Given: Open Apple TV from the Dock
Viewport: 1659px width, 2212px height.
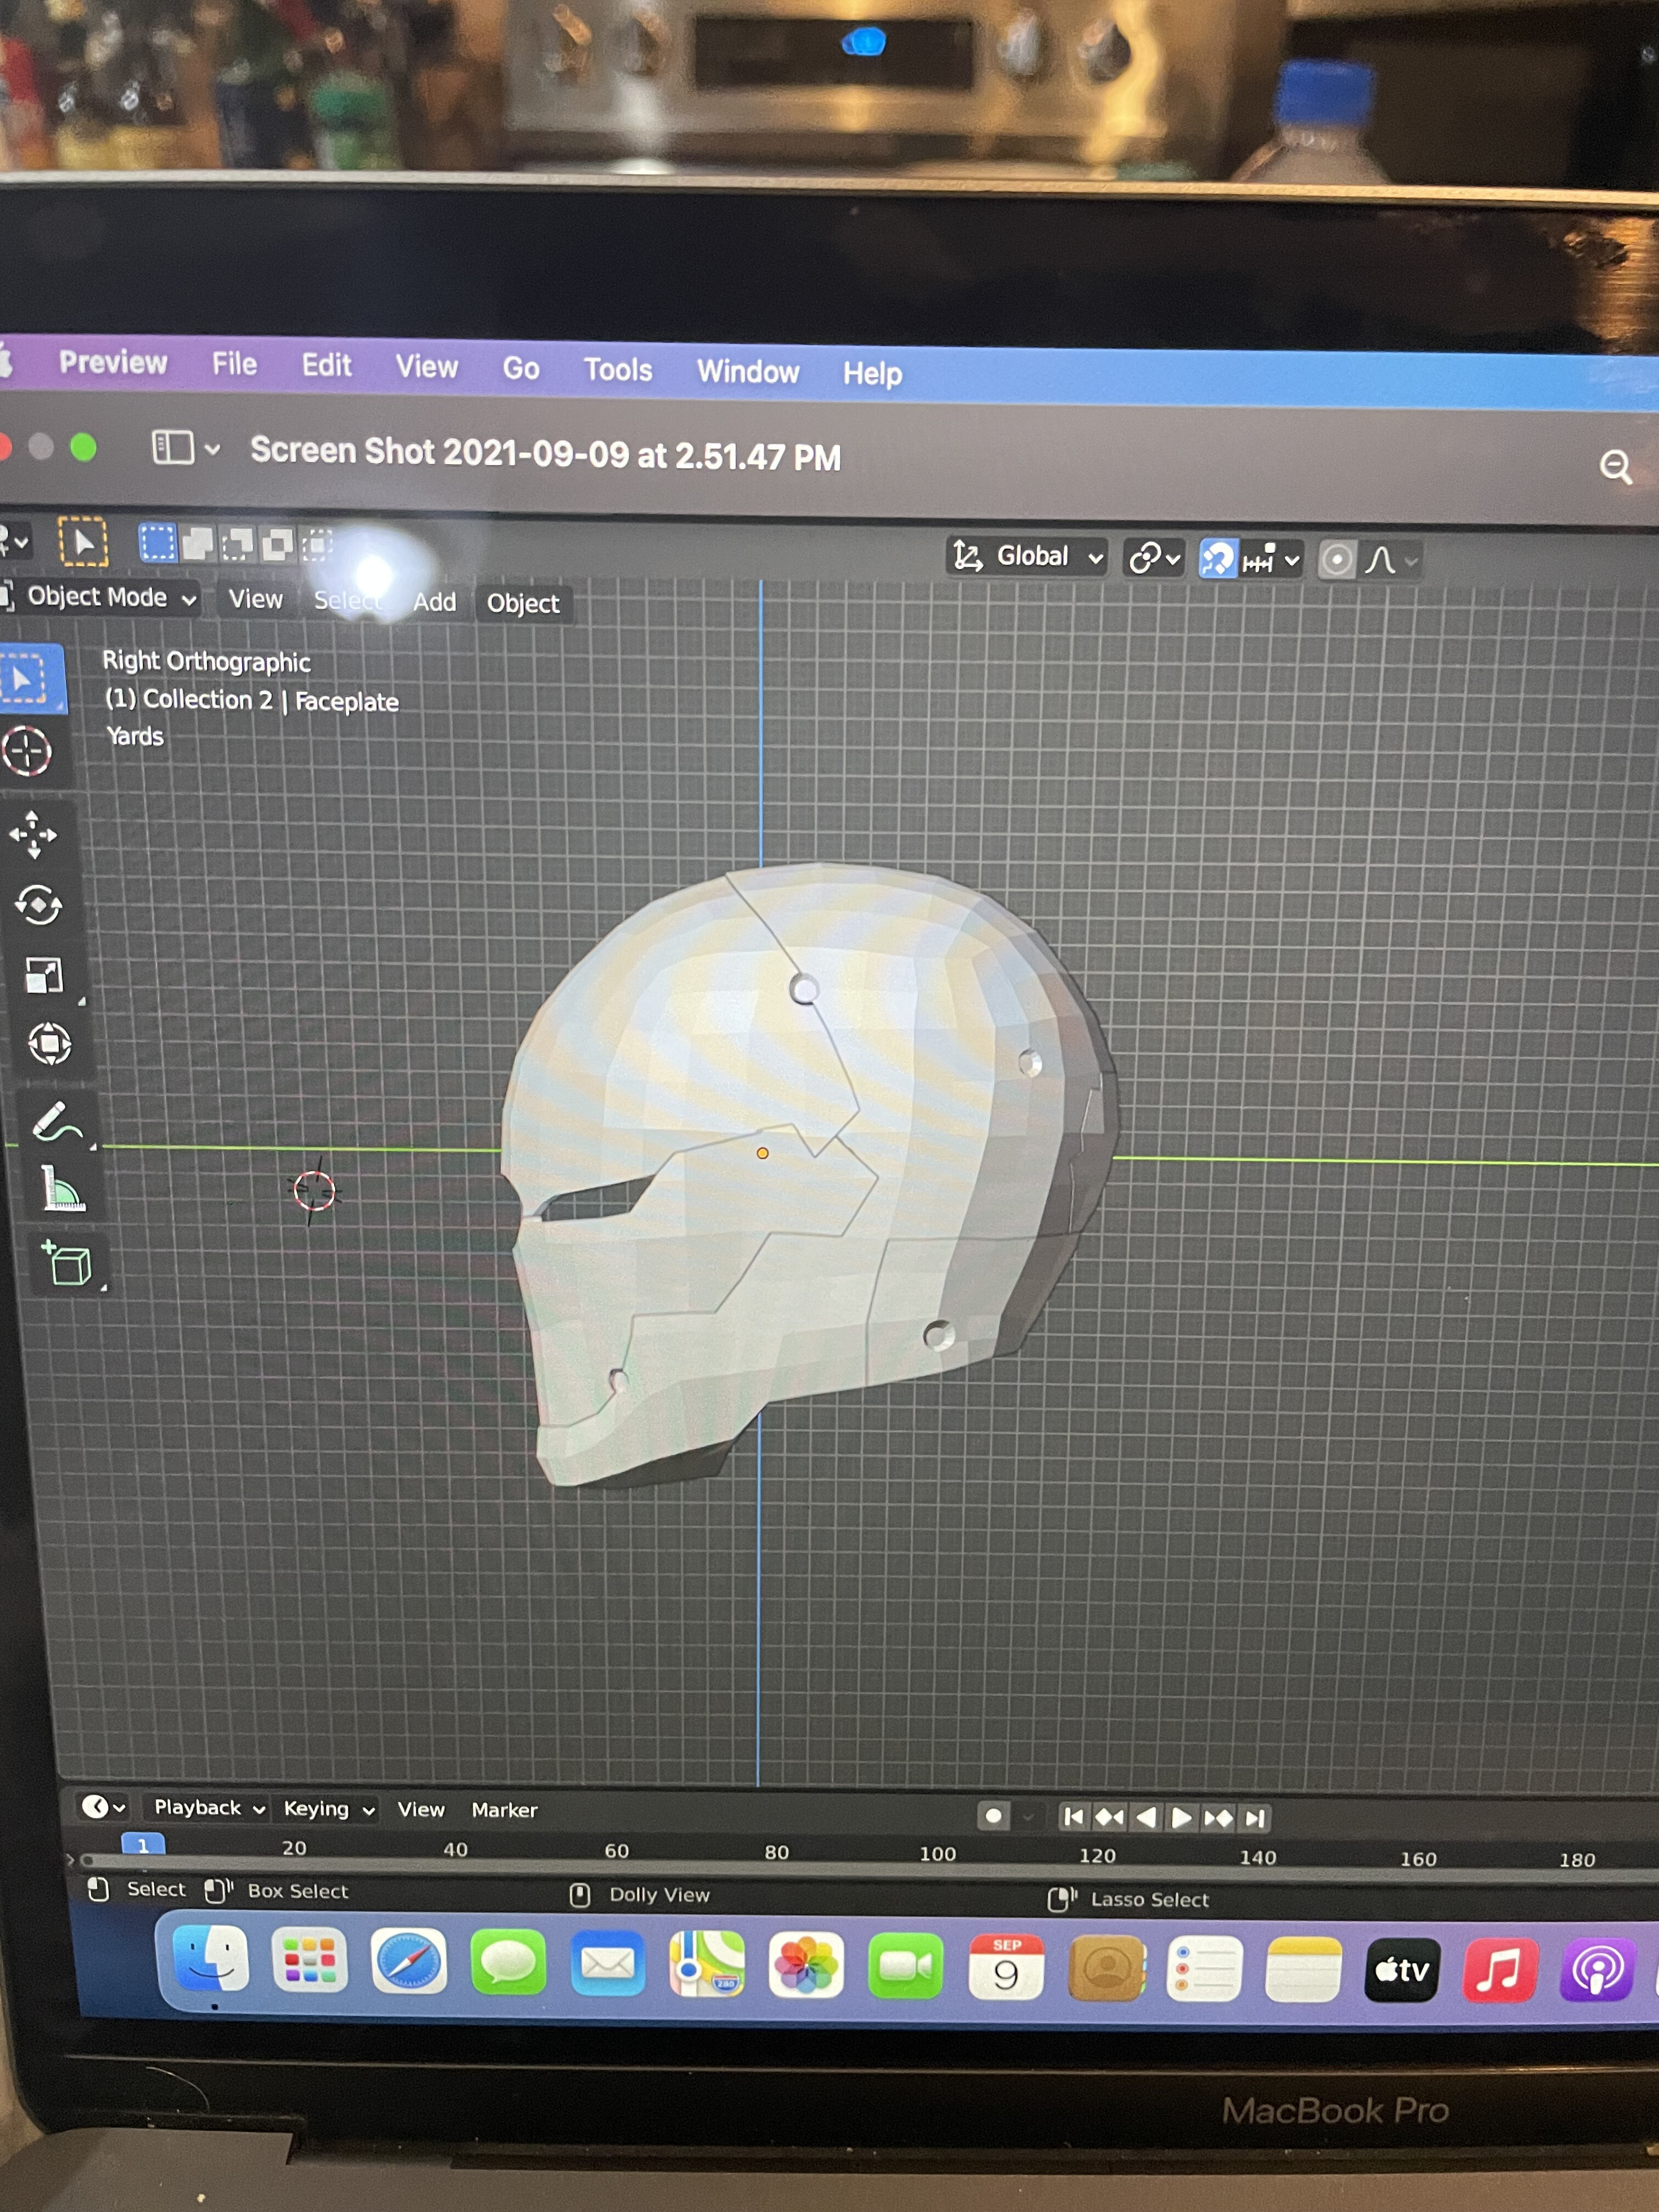Looking at the screenshot, I should pyautogui.click(x=1401, y=1971).
